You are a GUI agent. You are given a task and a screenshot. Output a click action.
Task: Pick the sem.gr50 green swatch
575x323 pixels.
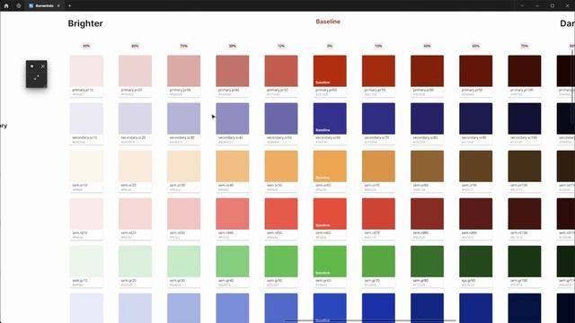pos(281,261)
